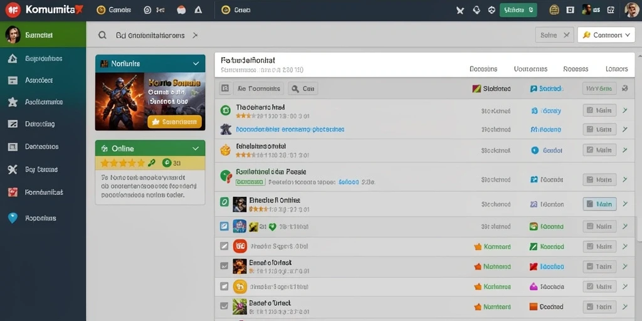Click the star icon in the left sidebar
Viewport: 642px width, 321px height.
(x=13, y=102)
